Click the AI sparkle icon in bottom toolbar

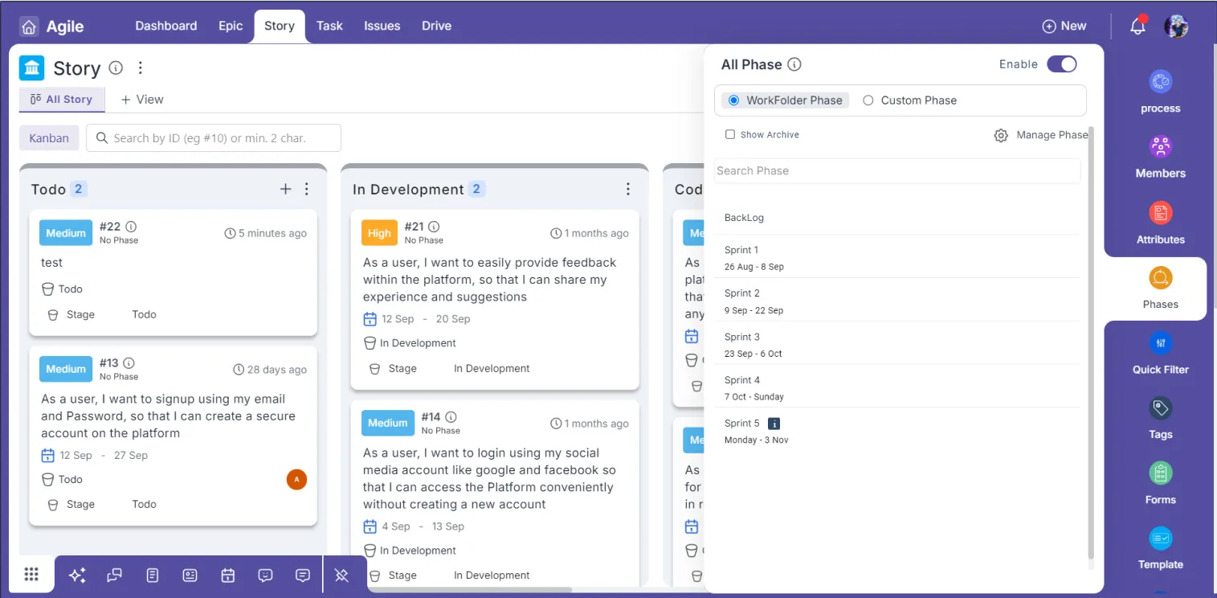tap(77, 575)
